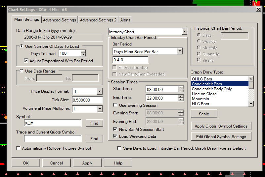The image size is (265, 177).
Task: Increase End Time using spinner up
Action: click(x=181, y=96)
